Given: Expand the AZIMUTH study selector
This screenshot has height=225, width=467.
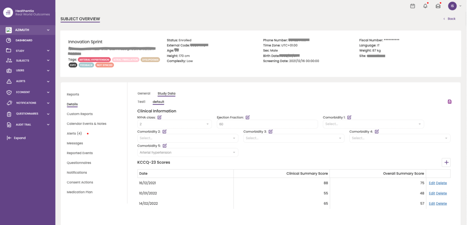Looking at the screenshot, I should pyautogui.click(x=48, y=30).
